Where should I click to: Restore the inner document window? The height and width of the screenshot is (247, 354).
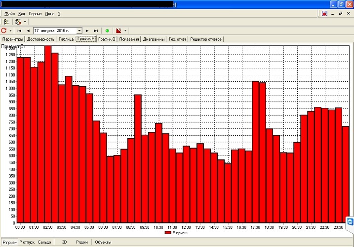tap(341, 14)
